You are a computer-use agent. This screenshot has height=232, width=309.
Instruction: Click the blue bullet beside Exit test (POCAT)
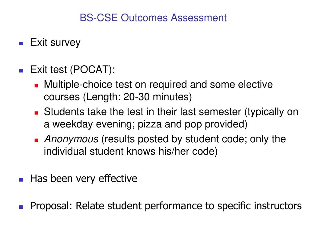(x=21, y=70)
